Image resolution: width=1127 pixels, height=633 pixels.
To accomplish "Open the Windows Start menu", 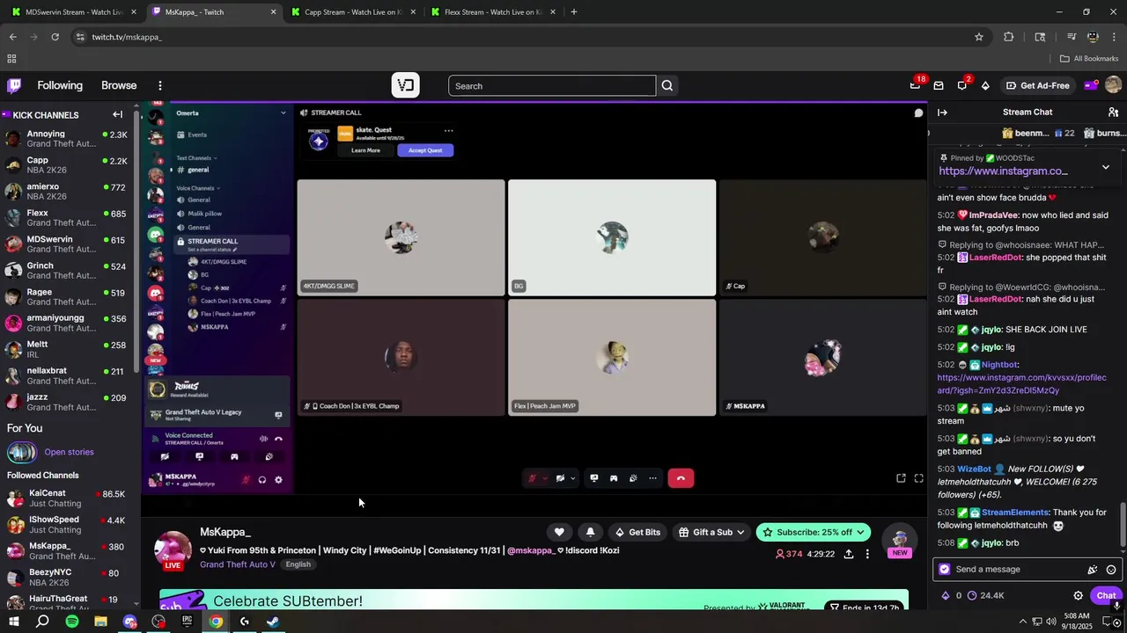I will [x=13, y=622].
